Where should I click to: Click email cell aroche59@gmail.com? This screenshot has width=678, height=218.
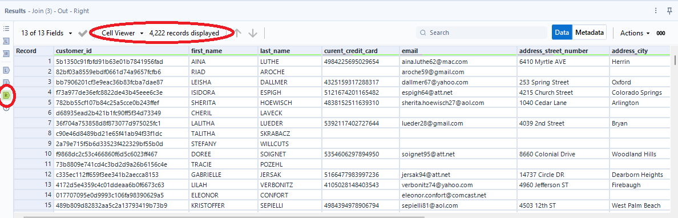[458, 72]
